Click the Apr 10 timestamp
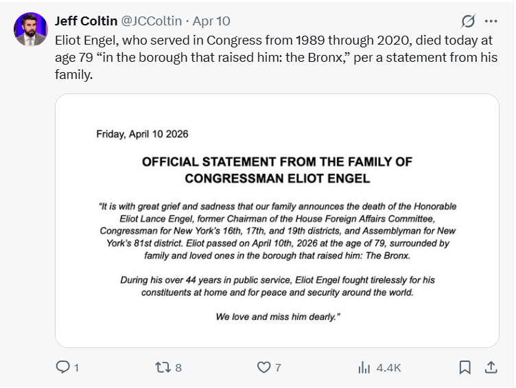 click(211, 21)
